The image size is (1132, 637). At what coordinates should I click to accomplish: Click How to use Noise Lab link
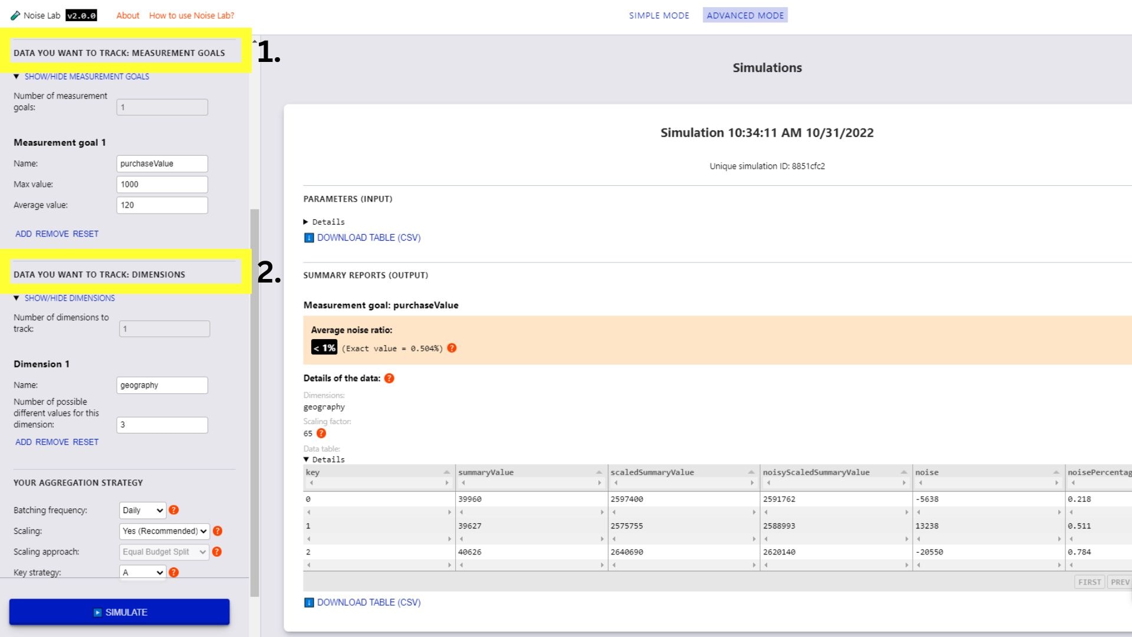(192, 15)
